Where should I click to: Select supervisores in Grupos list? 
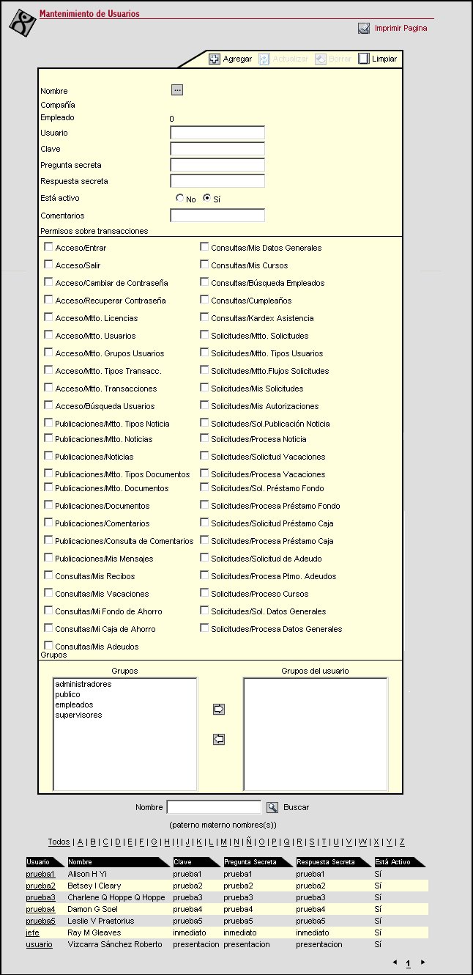click(x=78, y=715)
